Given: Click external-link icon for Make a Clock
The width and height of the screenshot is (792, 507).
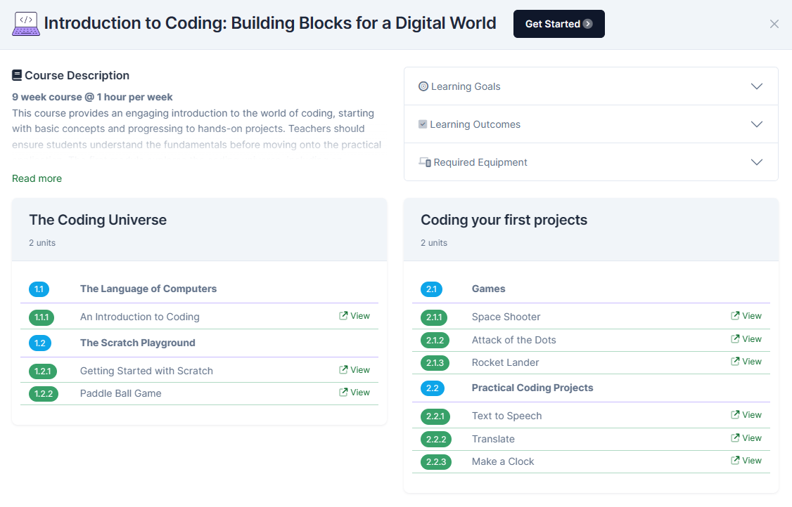Looking at the screenshot, I should (735, 461).
